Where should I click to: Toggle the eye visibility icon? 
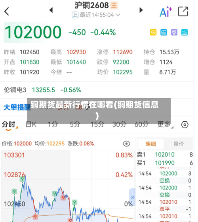click(x=126, y=144)
